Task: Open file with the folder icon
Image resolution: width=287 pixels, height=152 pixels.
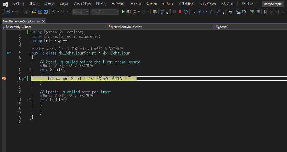Action: 34,12
